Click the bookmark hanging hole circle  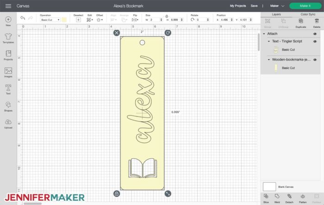[x=142, y=43]
